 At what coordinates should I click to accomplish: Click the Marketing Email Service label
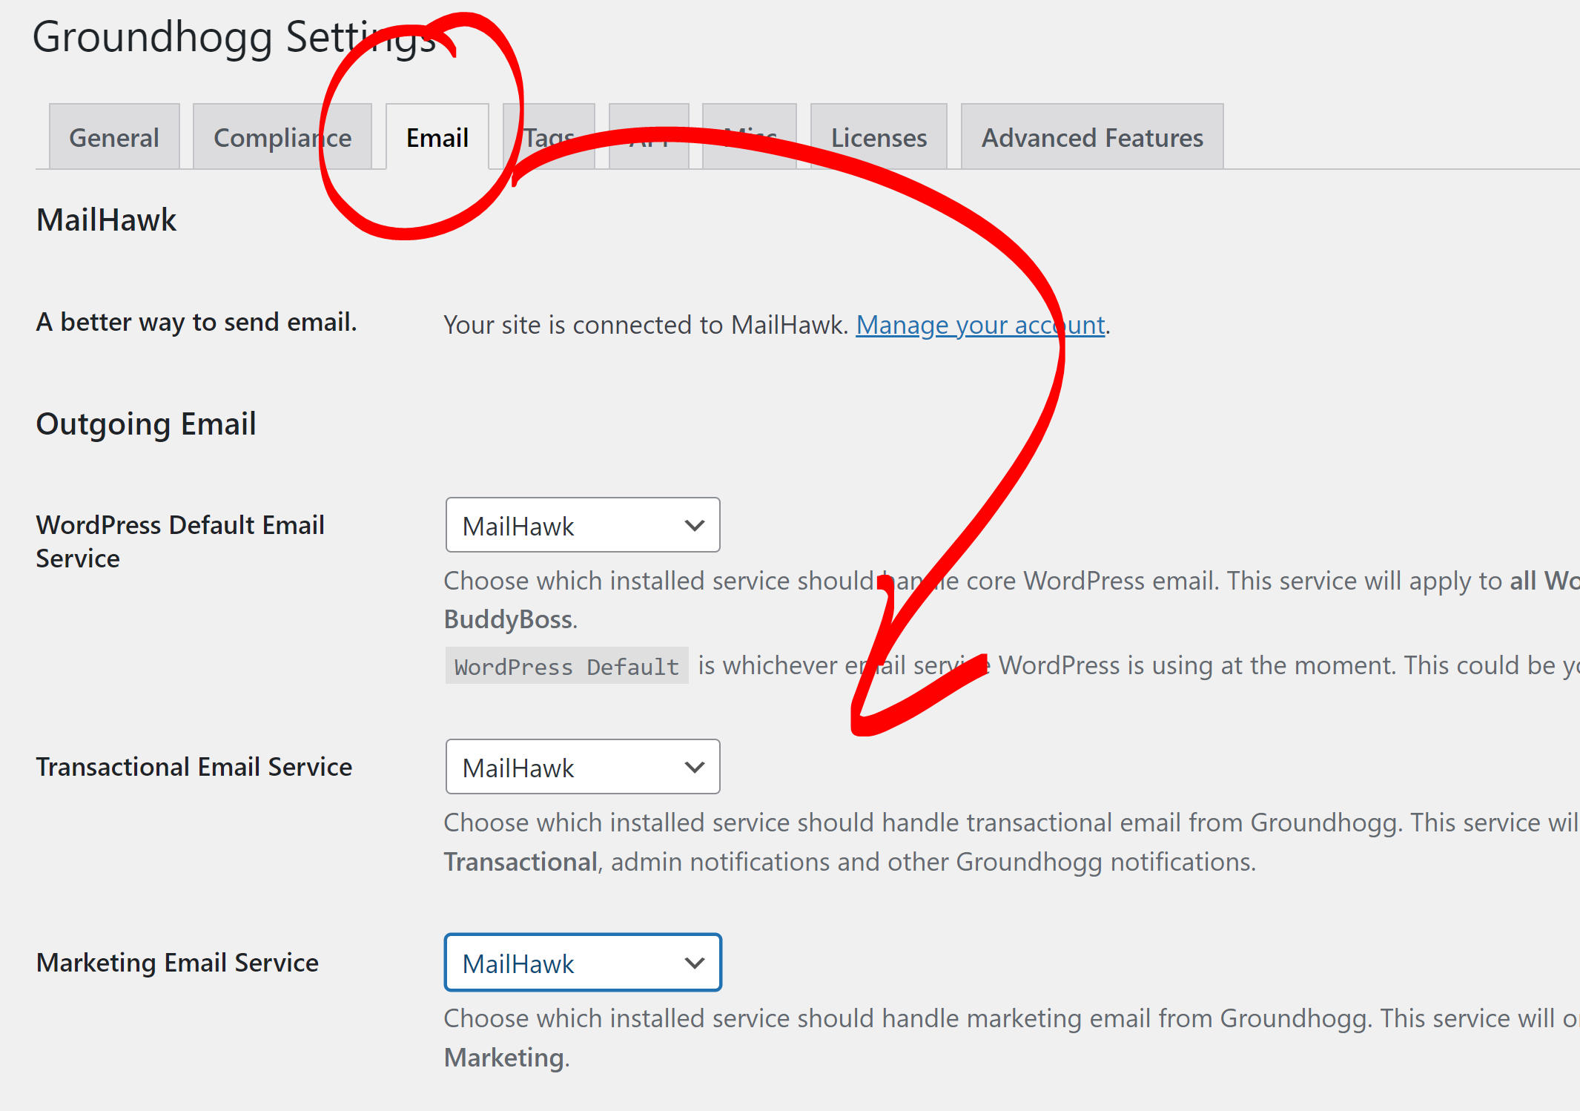(x=177, y=963)
